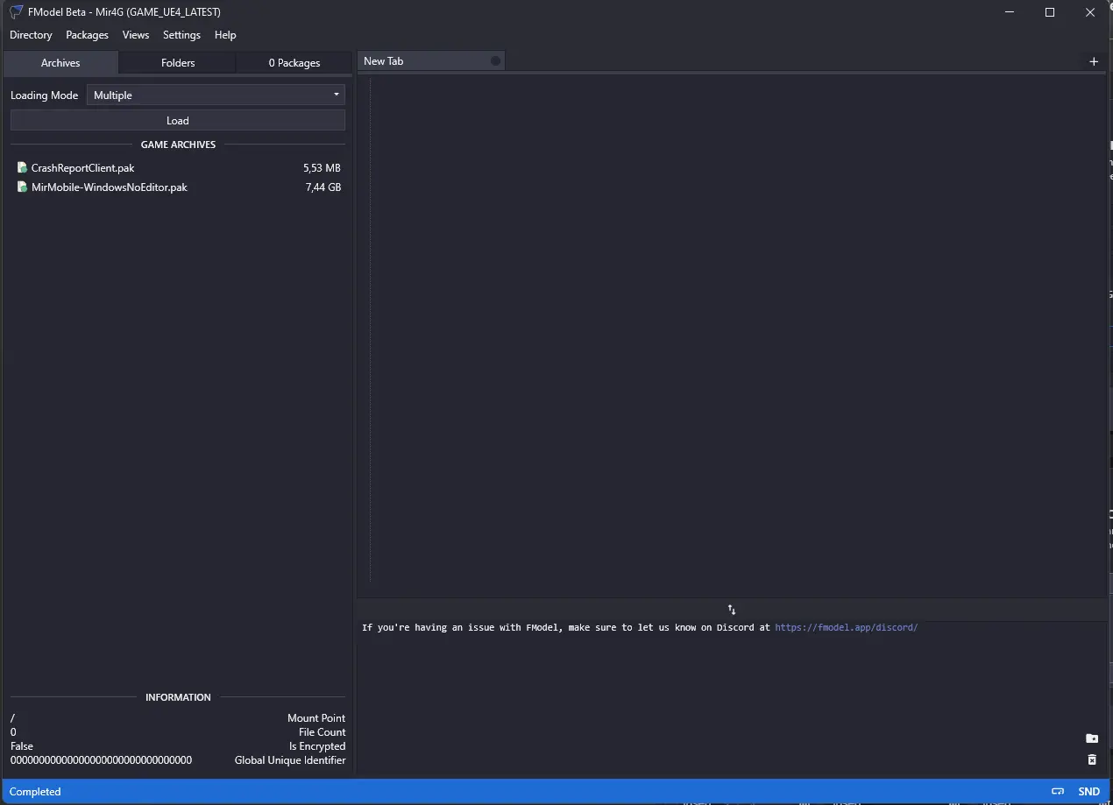Click the Loading Mode label

click(44, 95)
